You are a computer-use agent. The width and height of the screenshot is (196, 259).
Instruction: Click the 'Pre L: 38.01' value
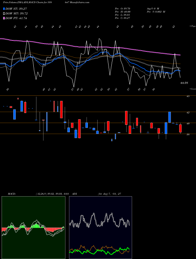[x=122, y=15]
